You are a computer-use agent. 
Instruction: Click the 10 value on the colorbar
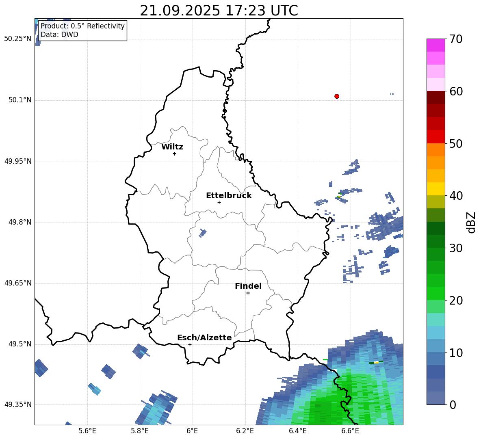456,353
